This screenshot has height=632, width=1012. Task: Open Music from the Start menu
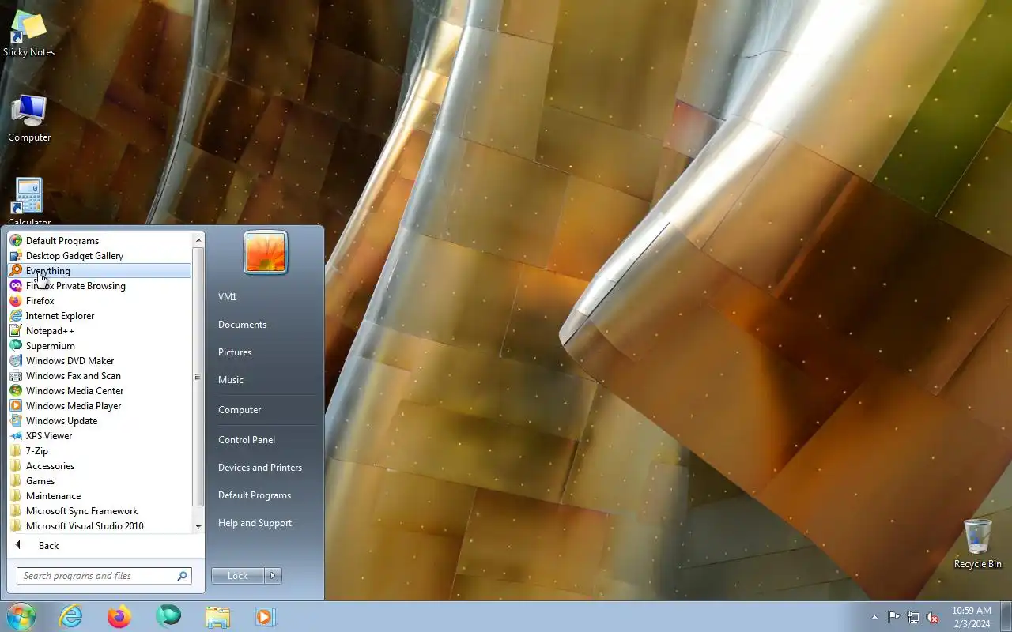tap(231, 380)
